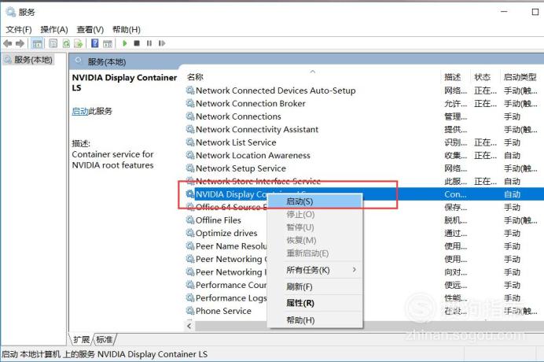Click gear icon of Network Connected Devices Auto-Setup
Image resolution: width=544 pixels, height=362 pixels.
tap(190, 90)
